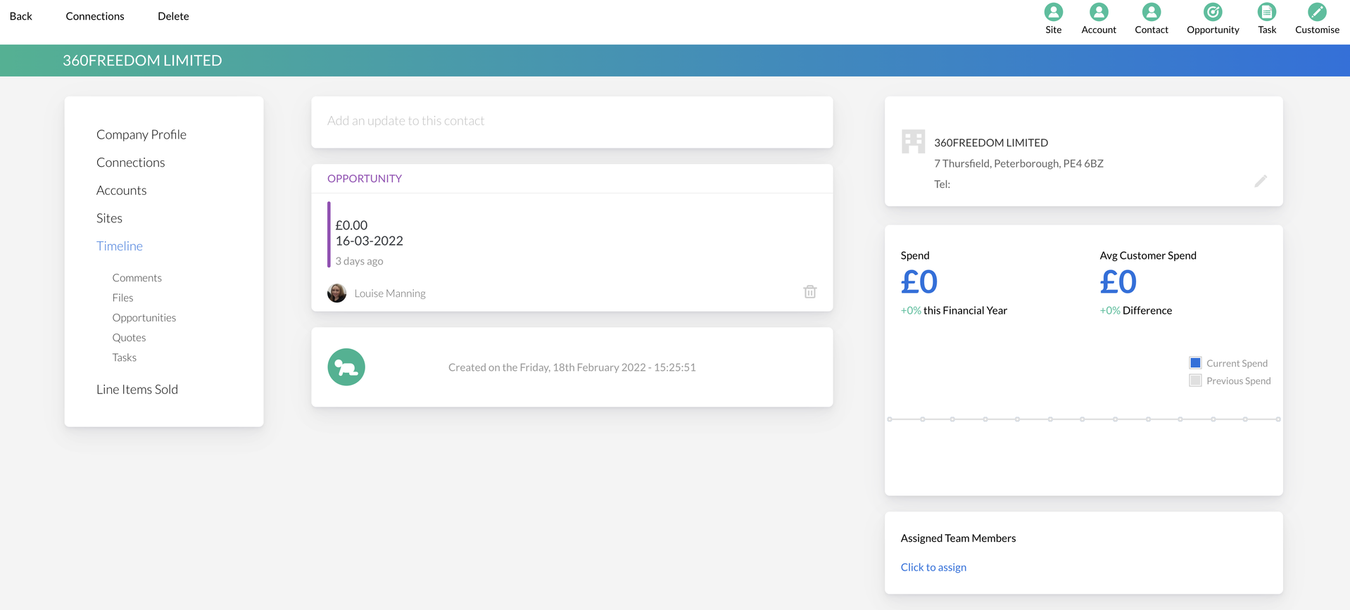This screenshot has height=610, width=1350.
Task: Show Opportunities under Timeline
Action: tap(144, 317)
